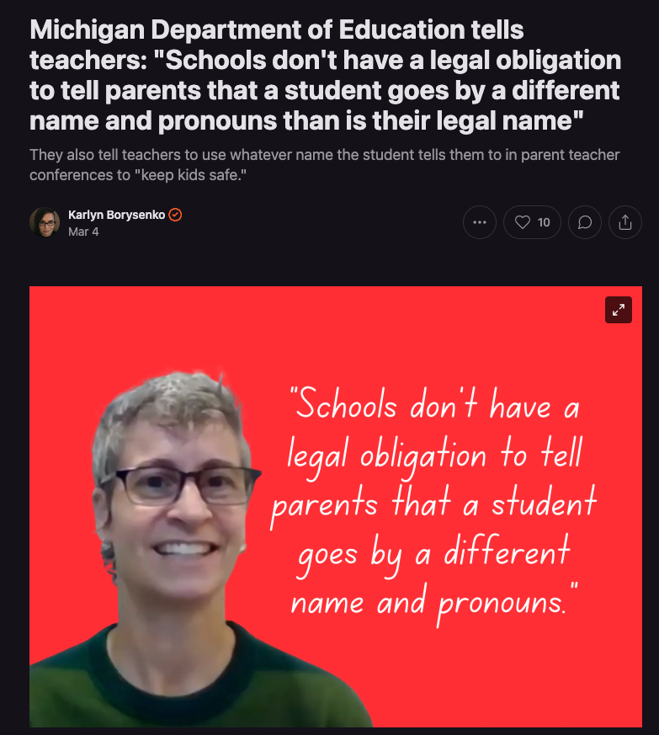Click the subtitle about parent teacher conferences
The width and height of the screenshot is (659, 735).
click(324, 164)
